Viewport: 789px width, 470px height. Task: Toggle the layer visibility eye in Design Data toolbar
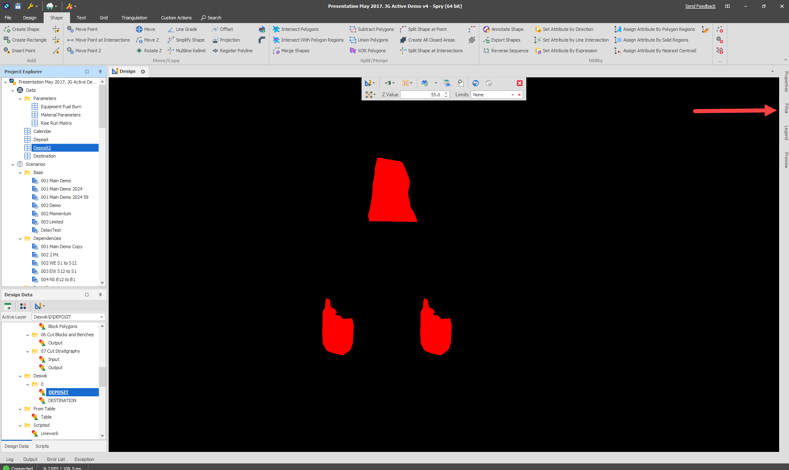8,306
